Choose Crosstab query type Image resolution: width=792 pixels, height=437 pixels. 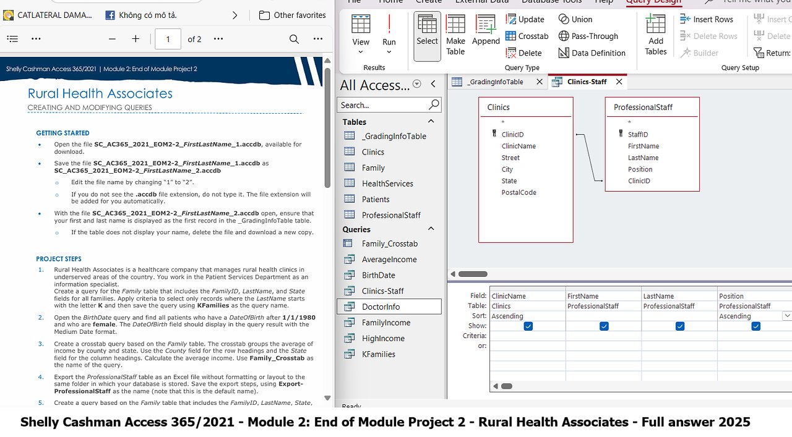527,36
